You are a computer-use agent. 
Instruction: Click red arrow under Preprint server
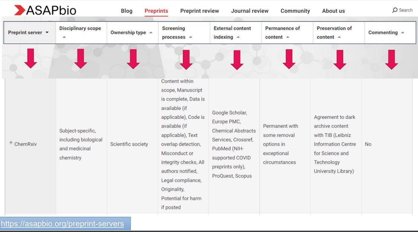pyautogui.click(x=30, y=58)
